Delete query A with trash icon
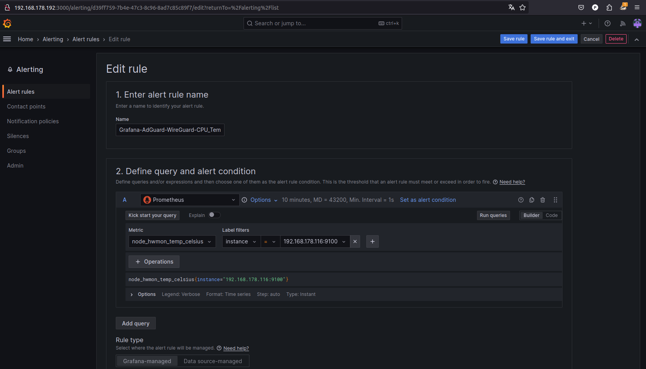 [543, 200]
